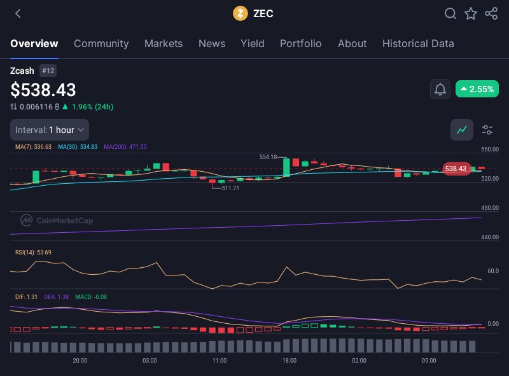Viewport: 509px width, 376px height.
Task: Click the 538.43 current price marker
Action: coord(456,169)
